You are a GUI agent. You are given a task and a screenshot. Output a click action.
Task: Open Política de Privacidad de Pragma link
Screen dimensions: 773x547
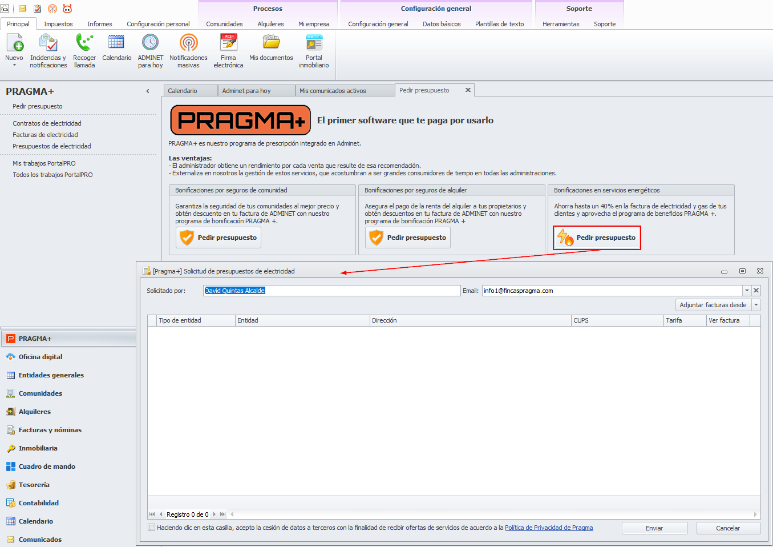pos(549,528)
